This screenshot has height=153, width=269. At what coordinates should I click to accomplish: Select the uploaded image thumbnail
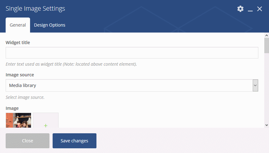pyautogui.click(x=18, y=120)
